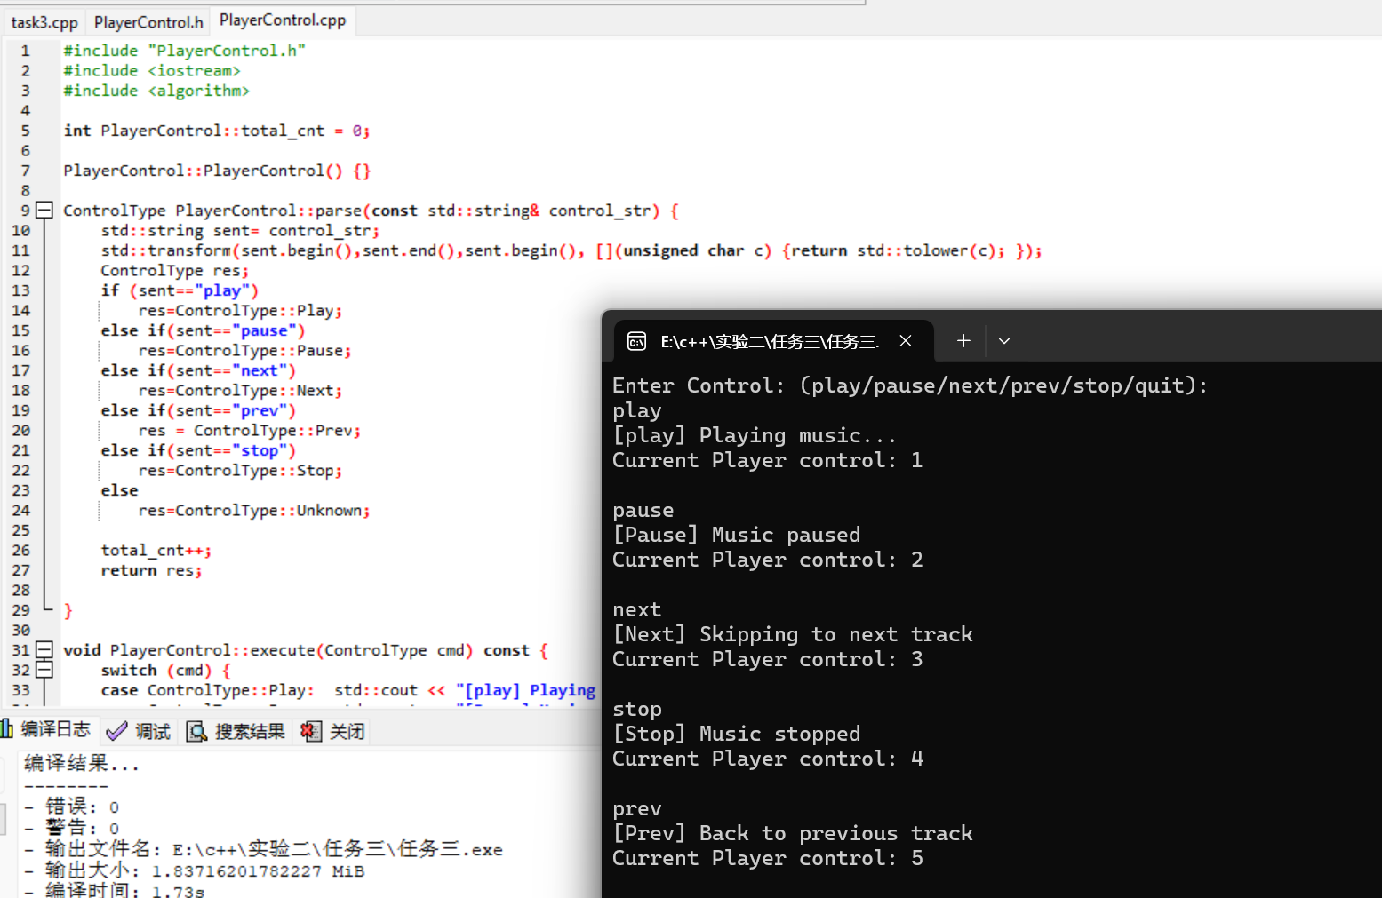1382x898 pixels.
Task: Click the std::transform call on line 11
Action: [571, 250]
